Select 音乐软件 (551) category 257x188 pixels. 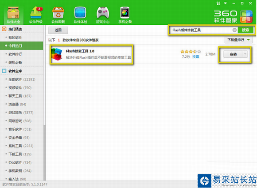[x=20, y=129]
